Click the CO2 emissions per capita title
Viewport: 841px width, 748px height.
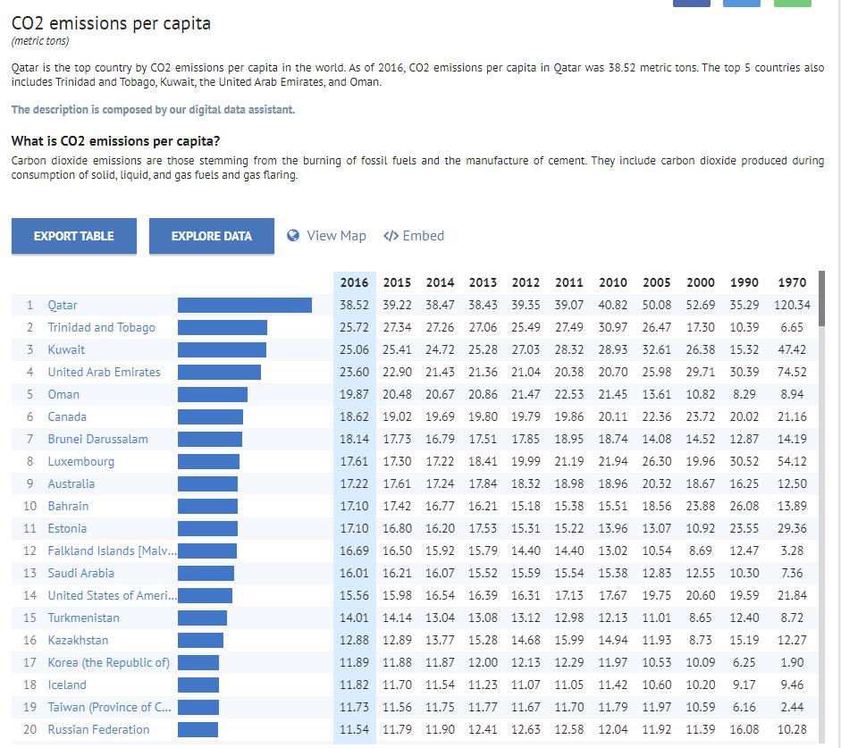coord(111,23)
